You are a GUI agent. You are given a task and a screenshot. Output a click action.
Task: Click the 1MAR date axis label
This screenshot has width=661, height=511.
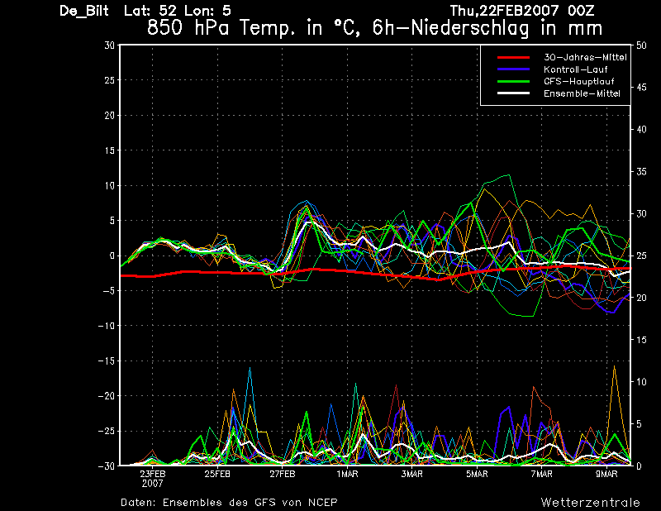point(347,474)
